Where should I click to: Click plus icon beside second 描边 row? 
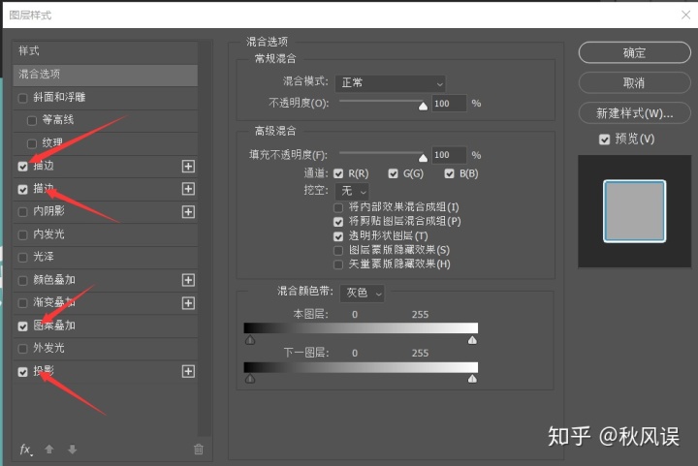click(x=188, y=189)
